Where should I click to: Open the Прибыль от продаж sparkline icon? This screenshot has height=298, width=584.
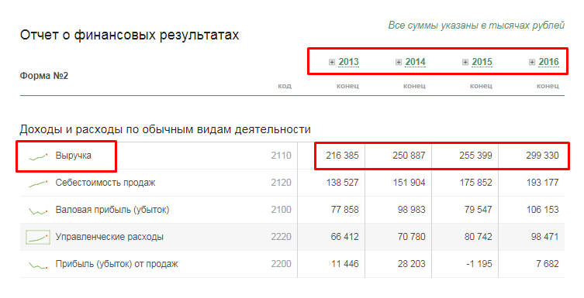point(38,265)
